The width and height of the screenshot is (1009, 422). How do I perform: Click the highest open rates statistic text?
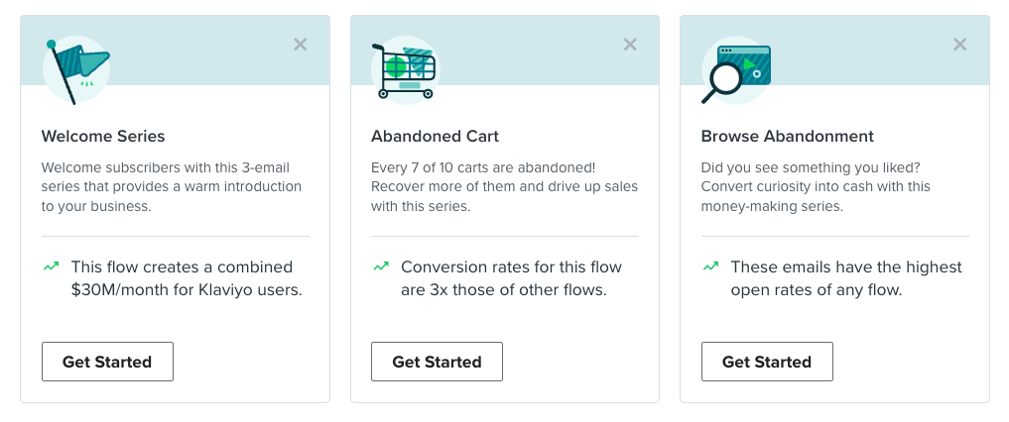(846, 278)
